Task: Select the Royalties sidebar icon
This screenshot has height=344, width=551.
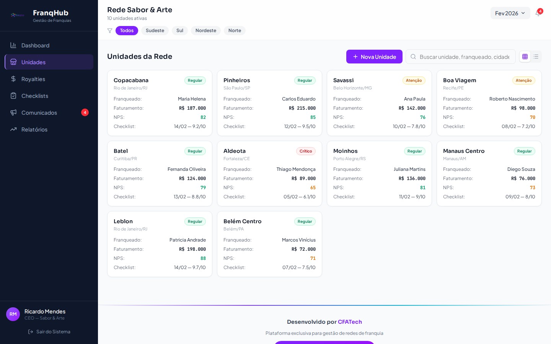Action: click(13, 79)
